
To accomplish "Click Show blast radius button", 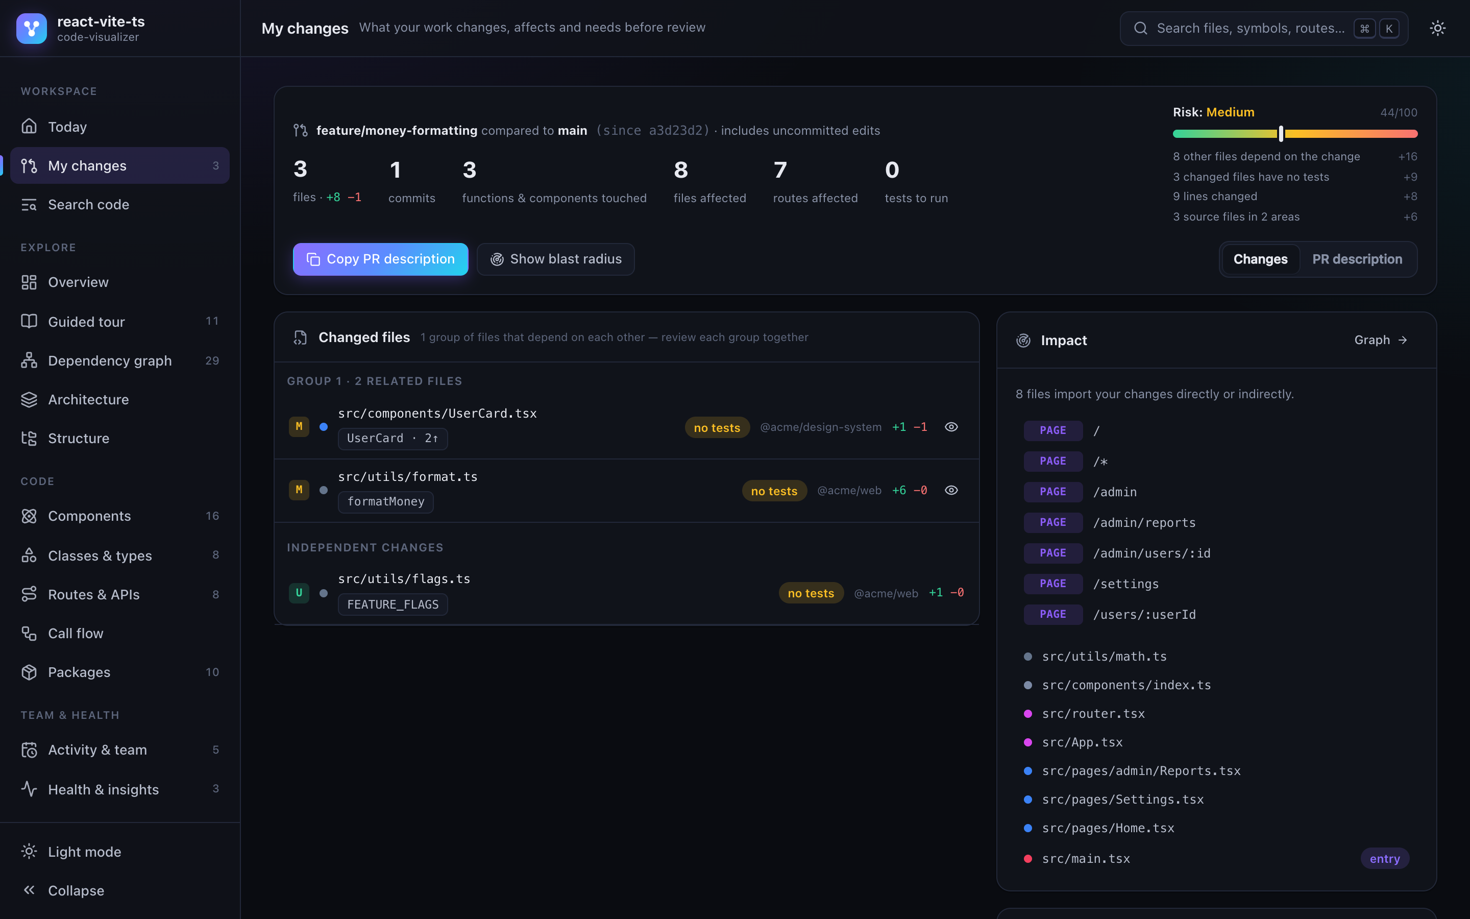I will tap(555, 259).
